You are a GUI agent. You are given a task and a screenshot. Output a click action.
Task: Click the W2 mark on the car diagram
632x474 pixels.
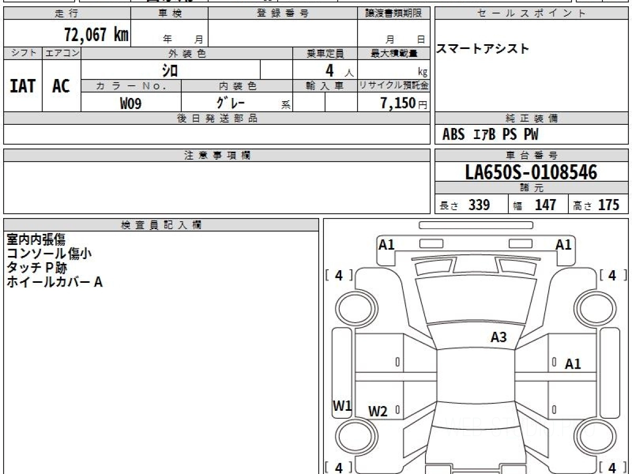pos(378,411)
